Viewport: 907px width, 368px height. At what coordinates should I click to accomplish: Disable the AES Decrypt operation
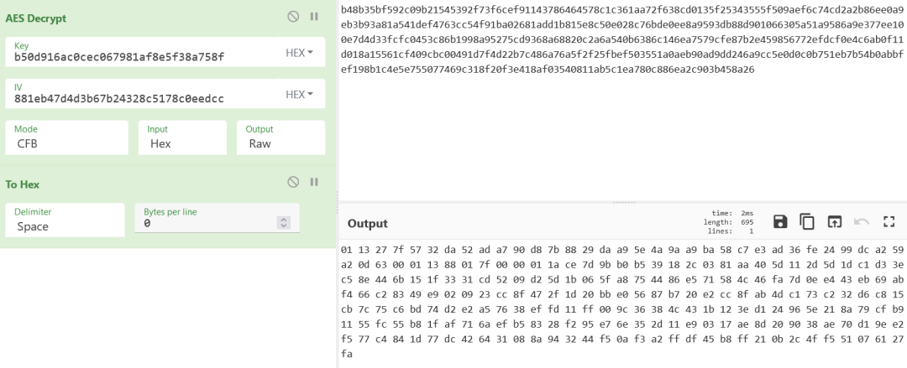[x=293, y=17]
